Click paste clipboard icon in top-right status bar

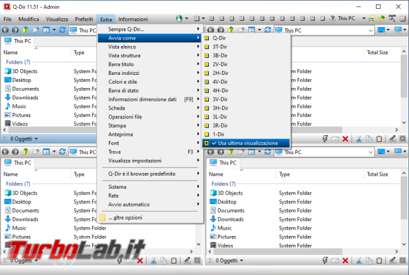[x=379, y=139]
